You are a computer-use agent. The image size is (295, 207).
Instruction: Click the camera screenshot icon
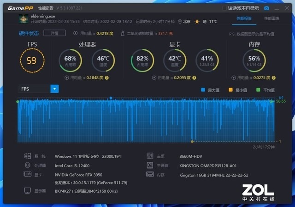[x=266, y=8]
